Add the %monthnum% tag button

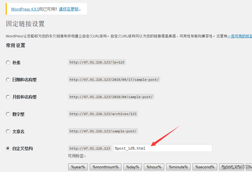[106, 167]
